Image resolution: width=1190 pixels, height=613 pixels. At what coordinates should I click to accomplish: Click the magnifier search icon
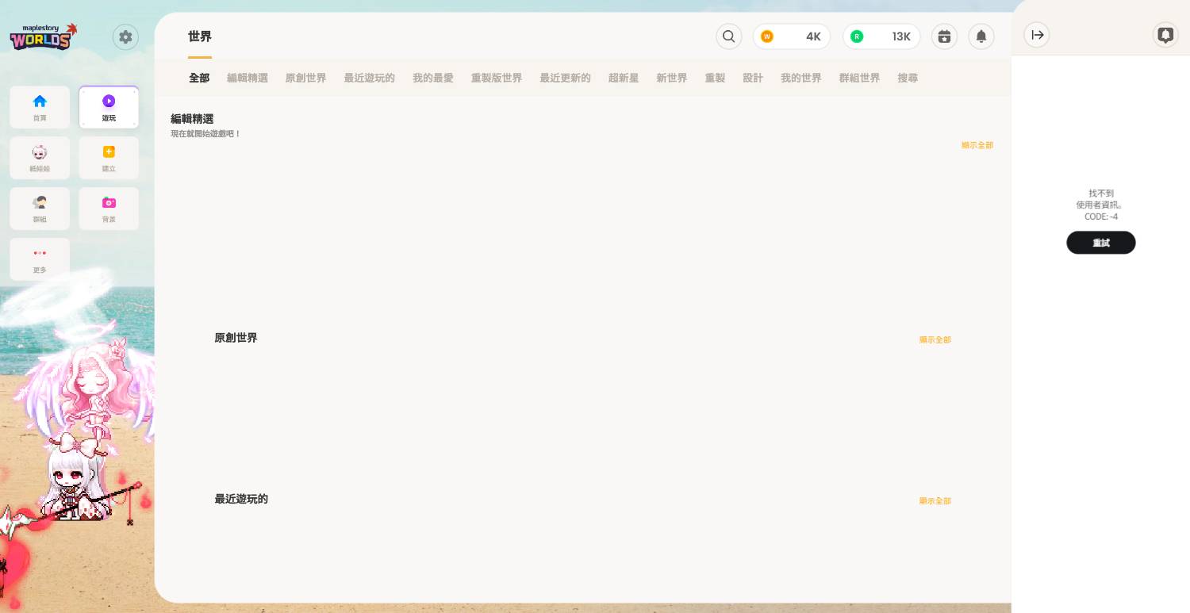coord(729,36)
